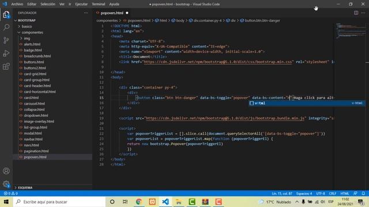Open Bootstrap CSS CDN link on line 8
The width and height of the screenshot is (369, 207).
click(x=218, y=62)
